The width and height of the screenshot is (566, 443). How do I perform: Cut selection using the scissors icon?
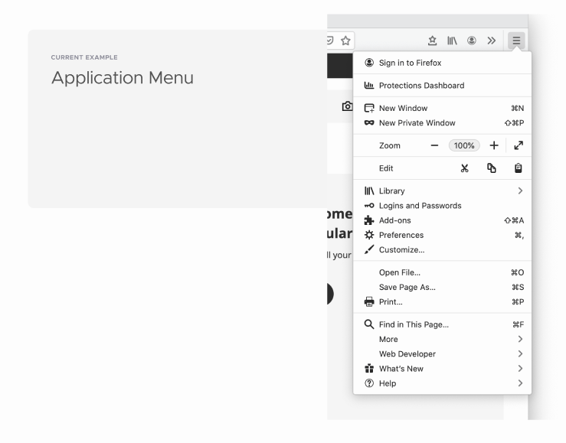(x=465, y=168)
